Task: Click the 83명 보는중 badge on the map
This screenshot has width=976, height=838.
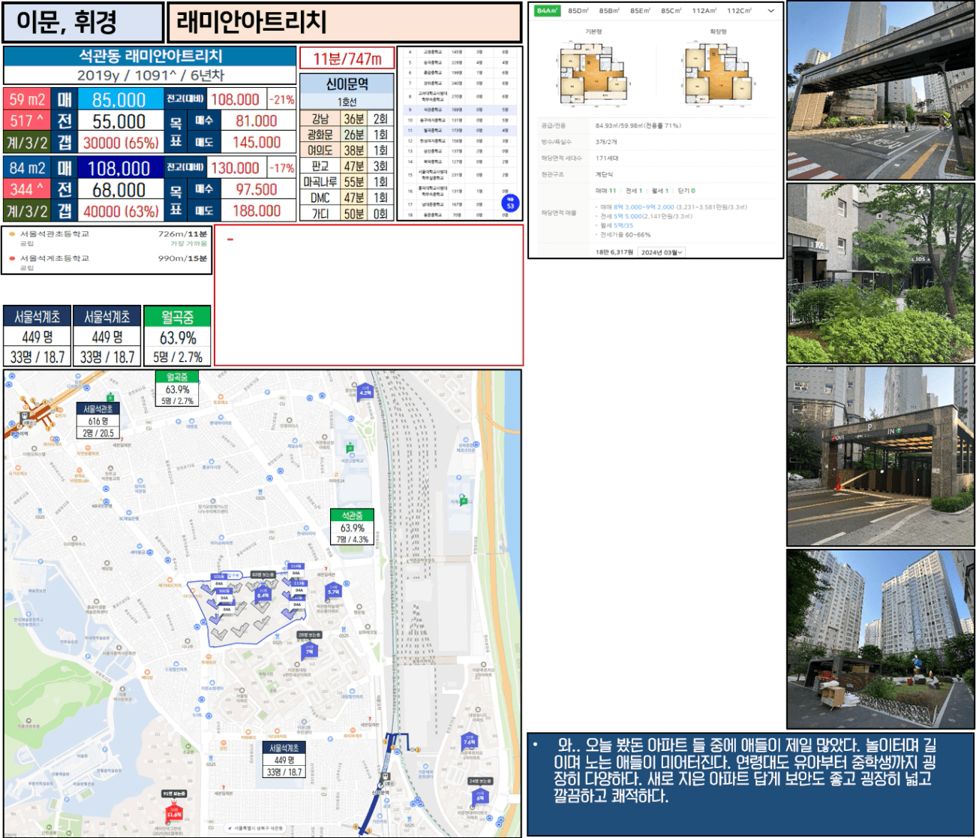Action: [263, 575]
